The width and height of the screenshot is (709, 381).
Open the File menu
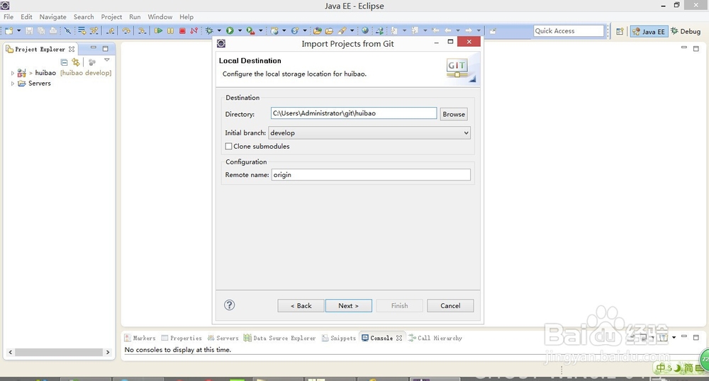coord(9,17)
